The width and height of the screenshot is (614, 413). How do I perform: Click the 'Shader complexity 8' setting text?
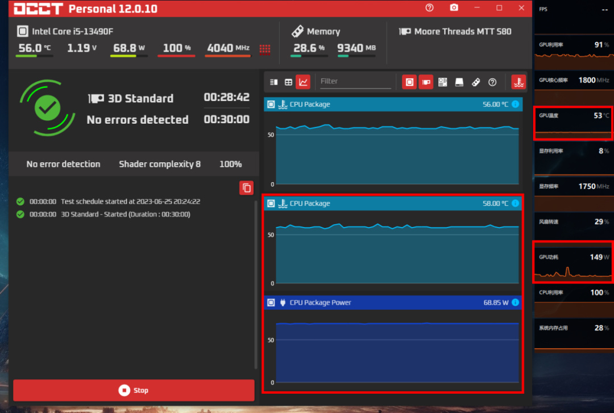click(x=160, y=164)
